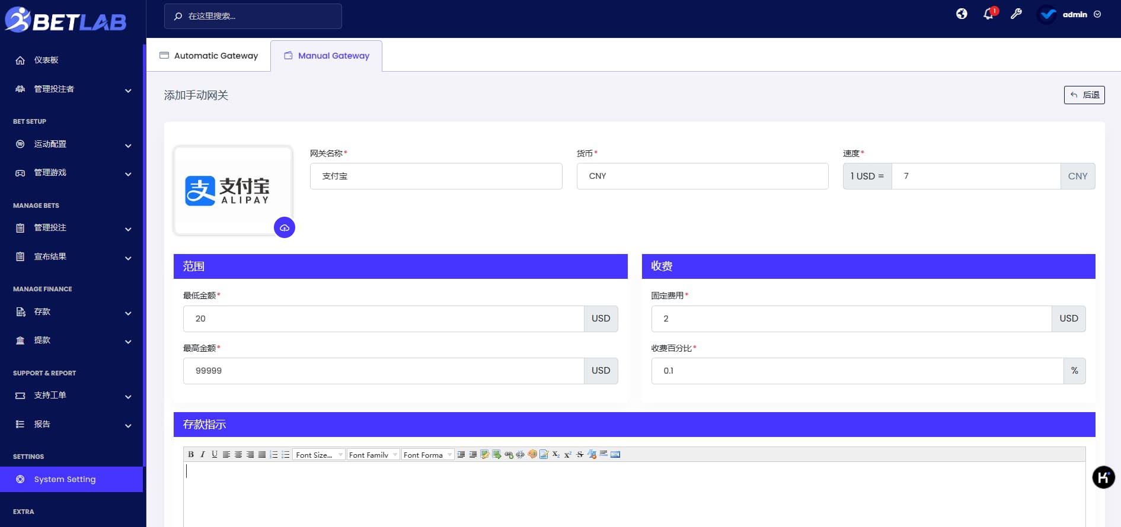This screenshot has width=1121, height=527.
Task: Click the wrench icon in header
Action: coord(1016,14)
